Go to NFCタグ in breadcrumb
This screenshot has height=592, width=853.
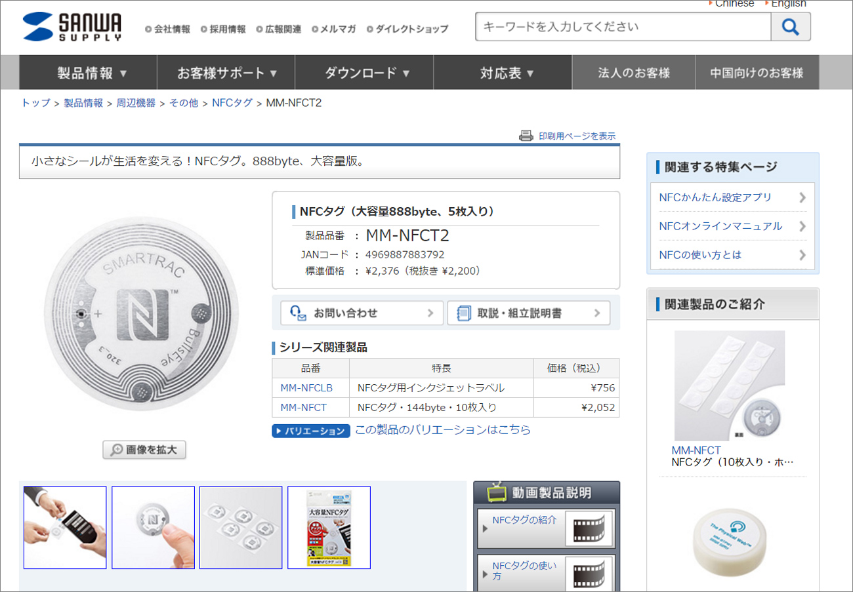coord(232,103)
